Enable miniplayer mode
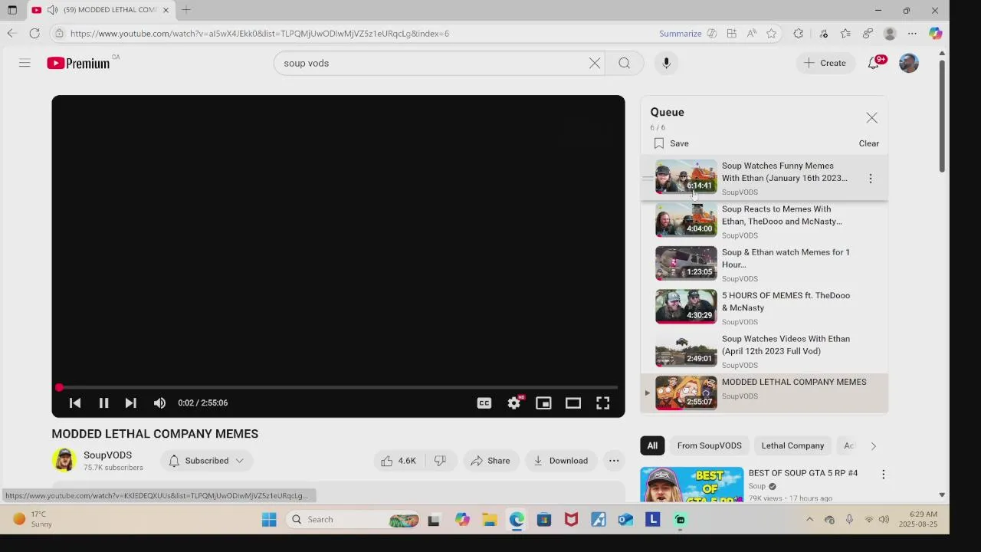The image size is (981, 552). (543, 402)
